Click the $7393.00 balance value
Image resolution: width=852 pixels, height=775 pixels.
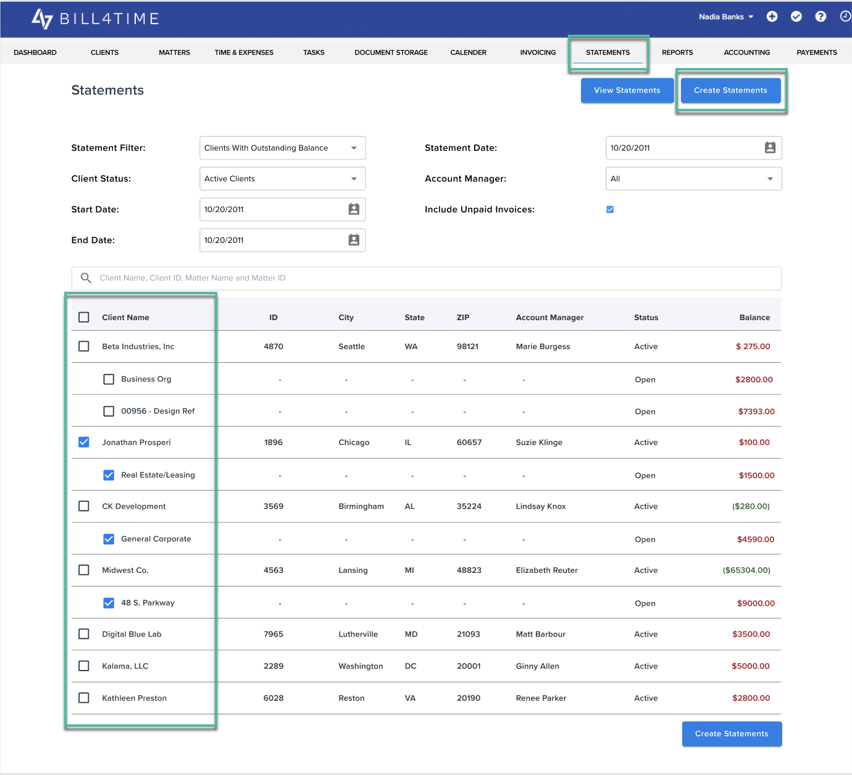click(756, 412)
